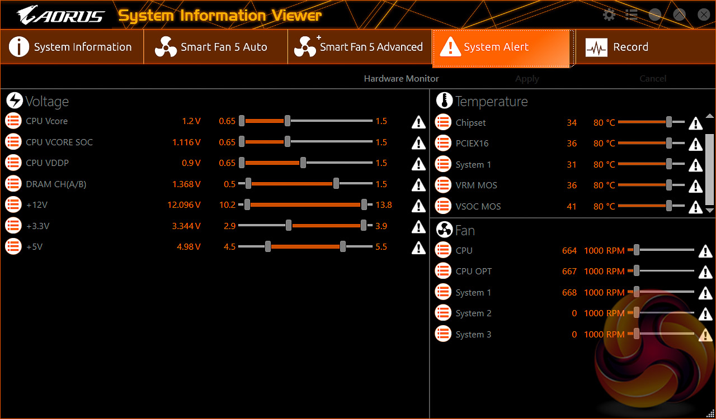
Task: Toggle the CPU Vcore alert triangle
Action: tap(418, 122)
